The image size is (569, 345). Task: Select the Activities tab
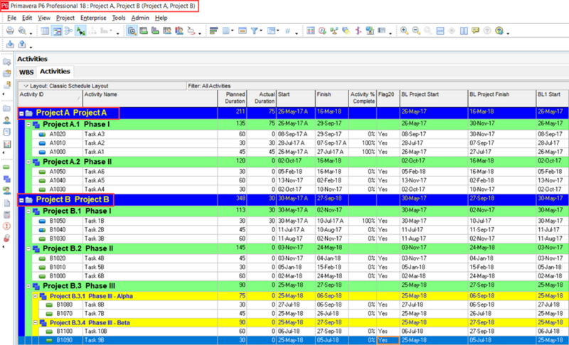click(x=55, y=71)
